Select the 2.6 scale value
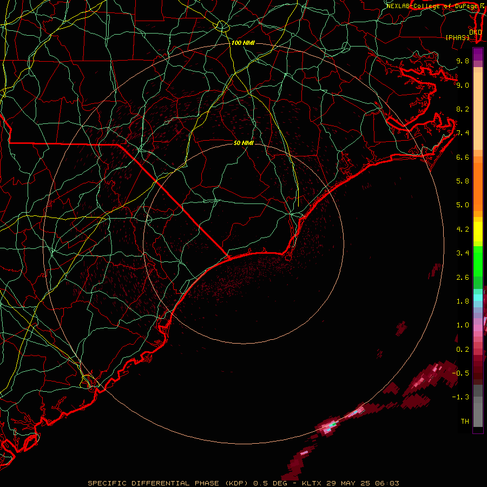Viewport: 487px width, 487px height. click(x=463, y=278)
